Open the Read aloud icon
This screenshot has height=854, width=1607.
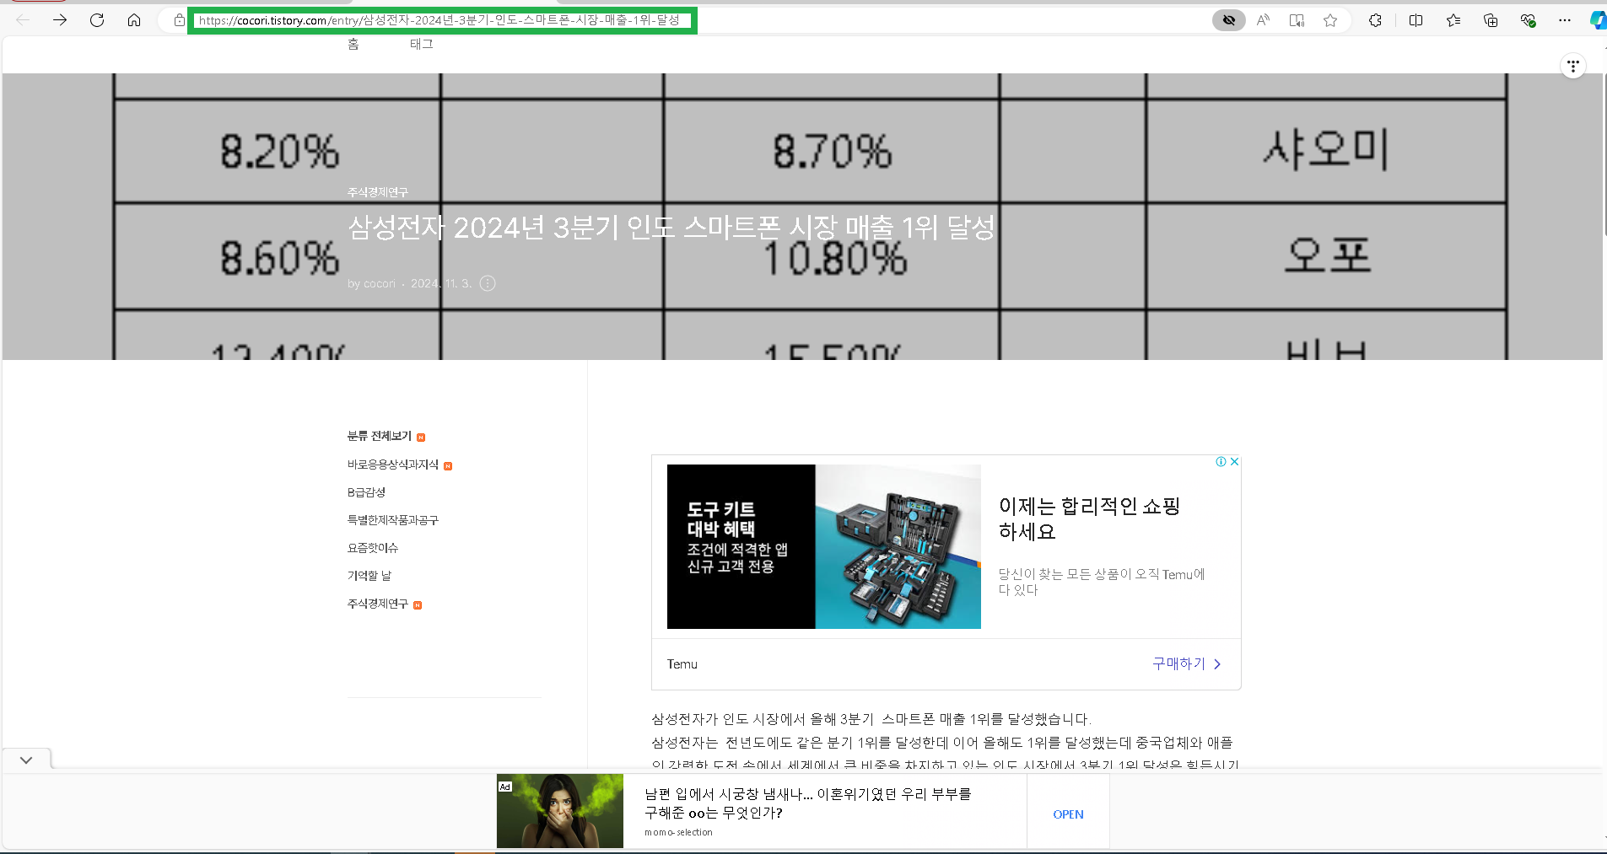click(x=1263, y=20)
